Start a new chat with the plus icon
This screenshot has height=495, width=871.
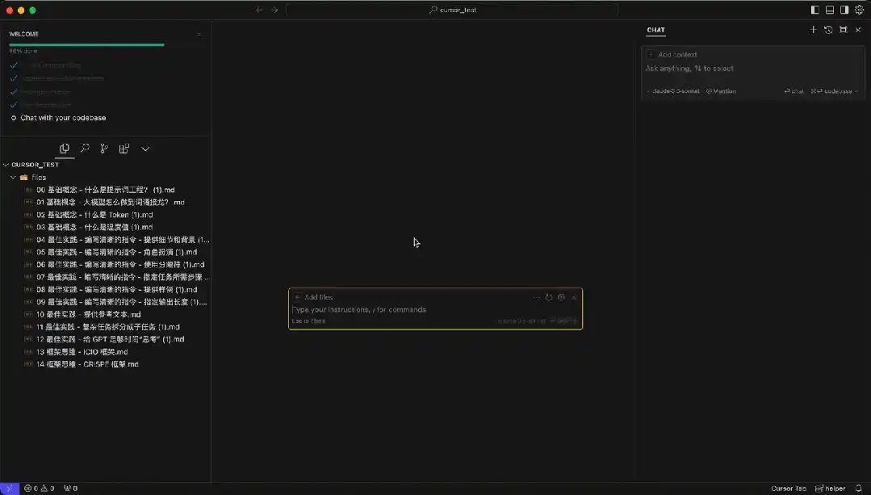pyautogui.click(x=814, y=30)
